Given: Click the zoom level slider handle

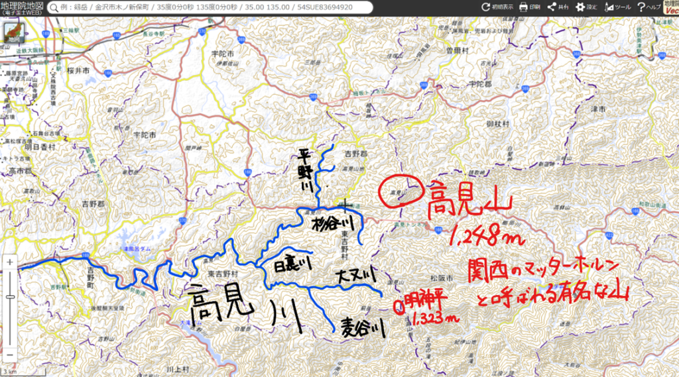Looking at the screenshot, I should pos(10,297).
